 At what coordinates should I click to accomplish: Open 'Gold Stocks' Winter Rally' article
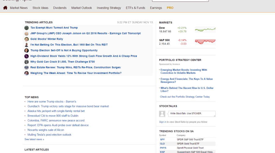point(47,39)
